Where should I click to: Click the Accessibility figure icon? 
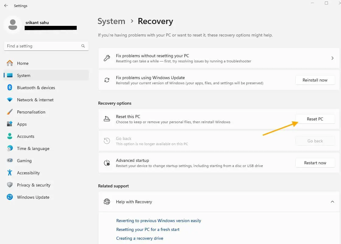tap(10, 173)
